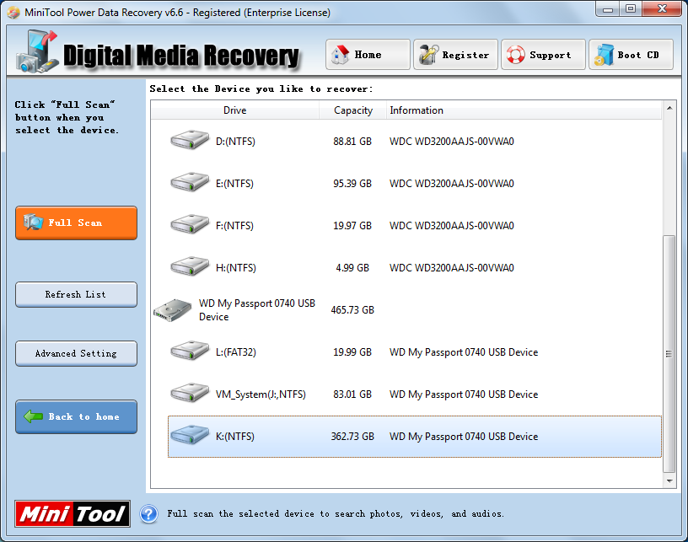Select the WD My Passport hard disk icon

173,310
